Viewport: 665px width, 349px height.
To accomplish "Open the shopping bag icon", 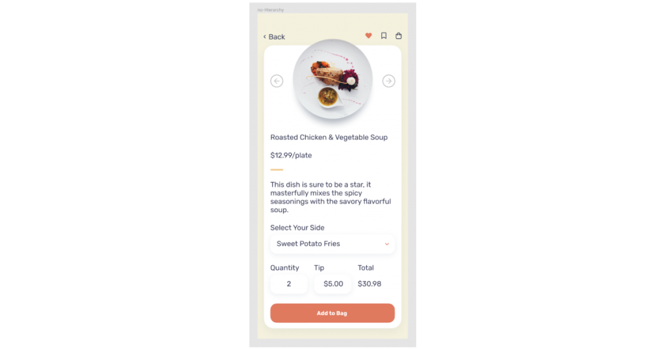I will (x=399, y=36).
